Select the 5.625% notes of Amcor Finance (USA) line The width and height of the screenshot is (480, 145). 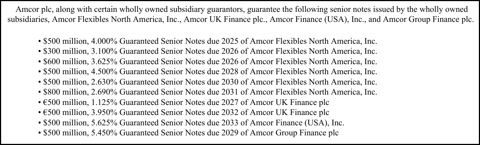194,122
